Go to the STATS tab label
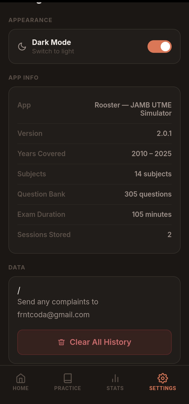Screen dimensions: 189x404 tap(115, 388)
